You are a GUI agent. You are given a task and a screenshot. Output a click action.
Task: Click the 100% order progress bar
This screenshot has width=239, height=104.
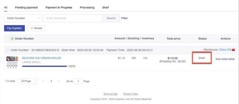[44, 66]
